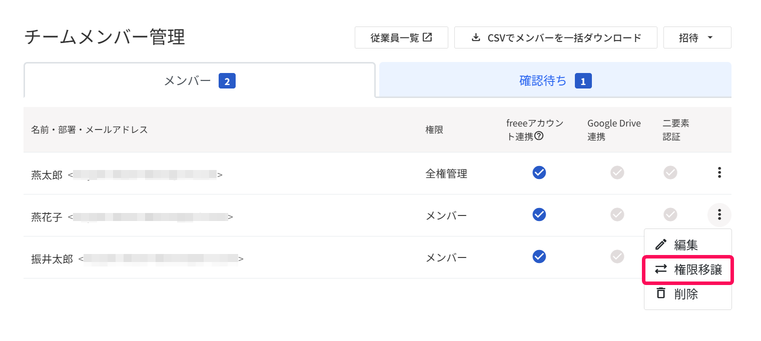Click freee account check icon for 燕太郎
The width and height of the screenshot is (761, 341).
tap(539, 172)
